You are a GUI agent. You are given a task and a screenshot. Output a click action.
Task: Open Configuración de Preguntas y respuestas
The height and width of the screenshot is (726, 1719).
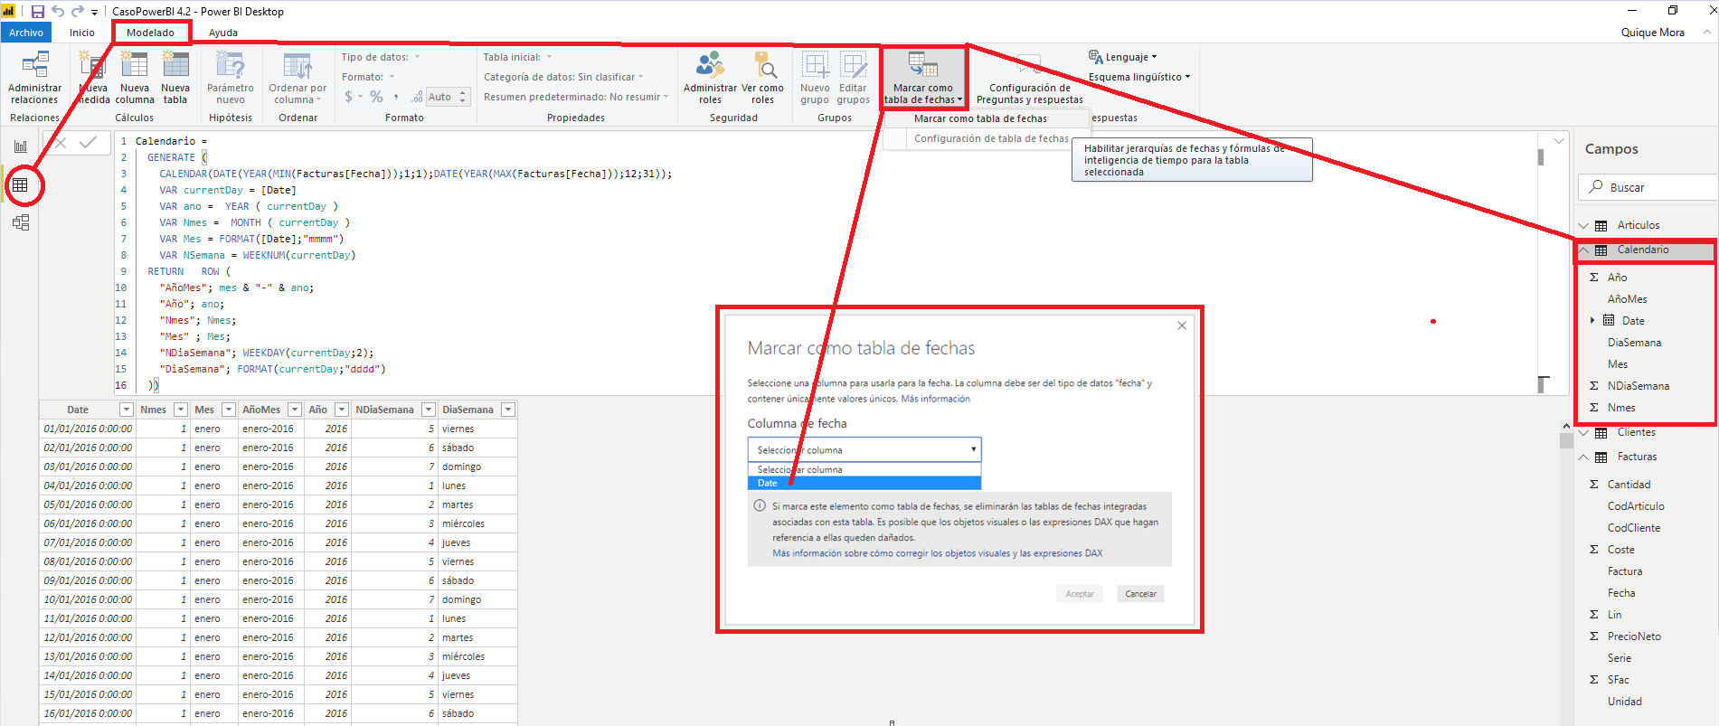point(1029,78)
